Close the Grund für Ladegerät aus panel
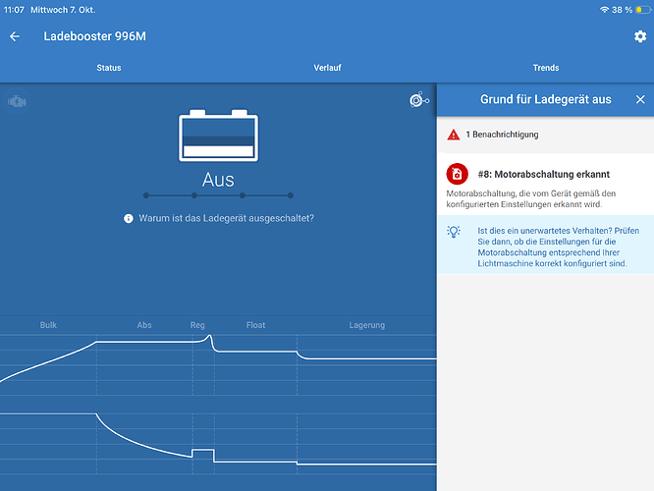The height and width of the screenshot is (491, 654). 640,99
